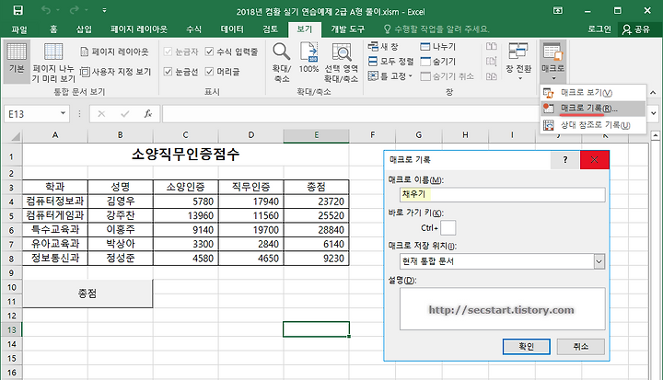Open the Quick Access Toolbar customize arrow
Image resolution: width=663 pixels, height=380 pixels.
click(x=104, y=10)
